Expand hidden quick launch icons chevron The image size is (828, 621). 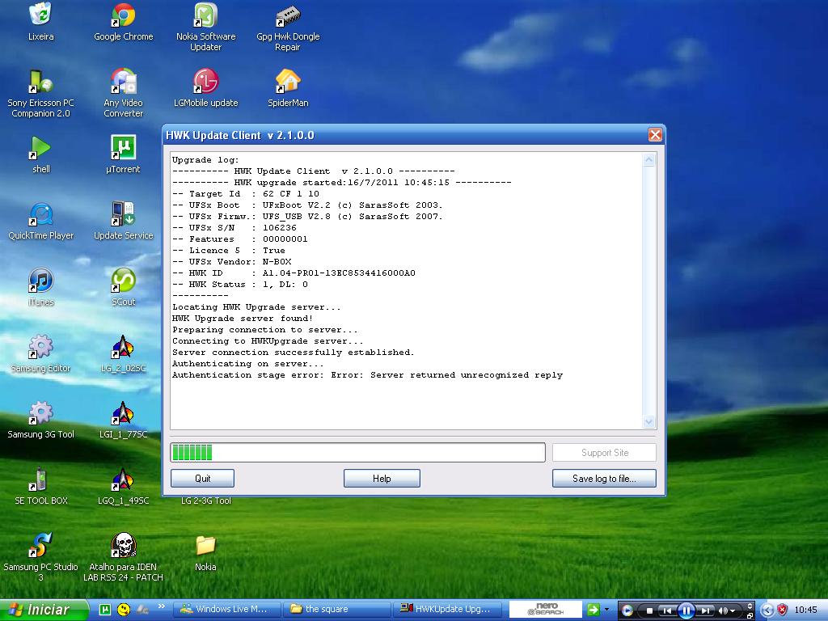(x=162, y=606)
